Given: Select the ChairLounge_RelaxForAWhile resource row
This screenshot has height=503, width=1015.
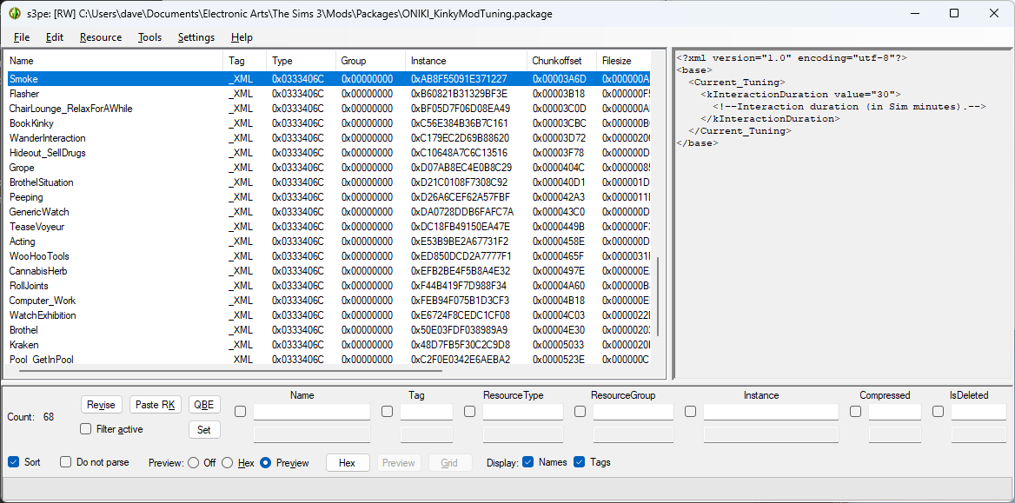Looking at the screenshot, I should 328,109.
